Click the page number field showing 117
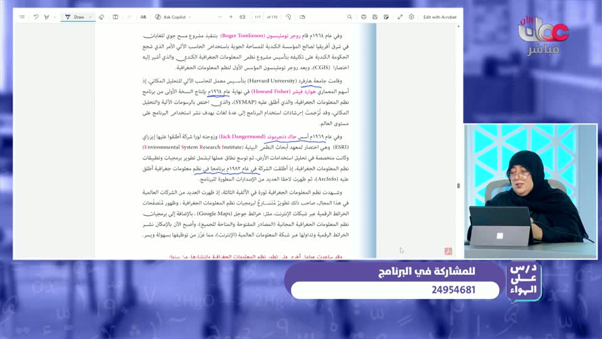The image size is (602, 339). (258, 17)
